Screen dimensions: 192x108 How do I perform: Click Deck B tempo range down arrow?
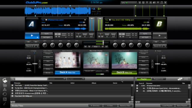click(152, 66)
